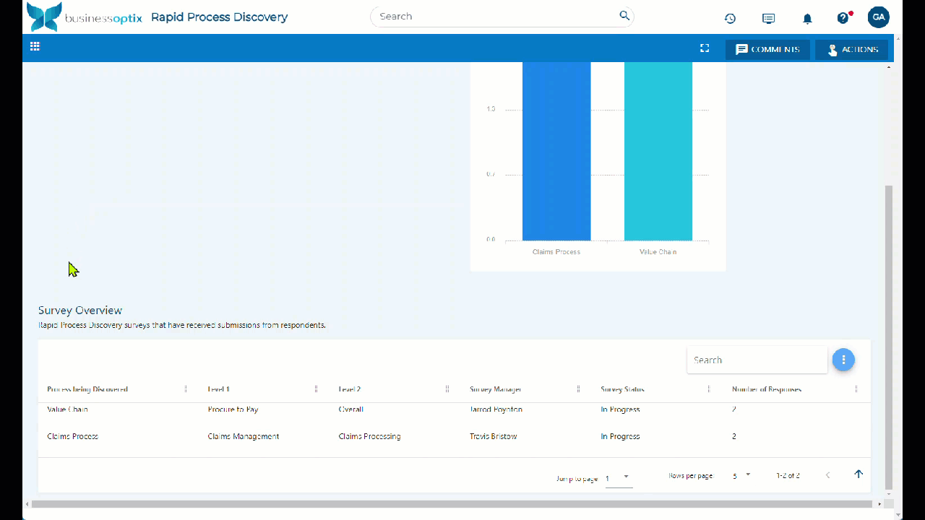Open Process being Discovered column menu
The width and height of the screenshot is (925, 520).
pos(186,389)
